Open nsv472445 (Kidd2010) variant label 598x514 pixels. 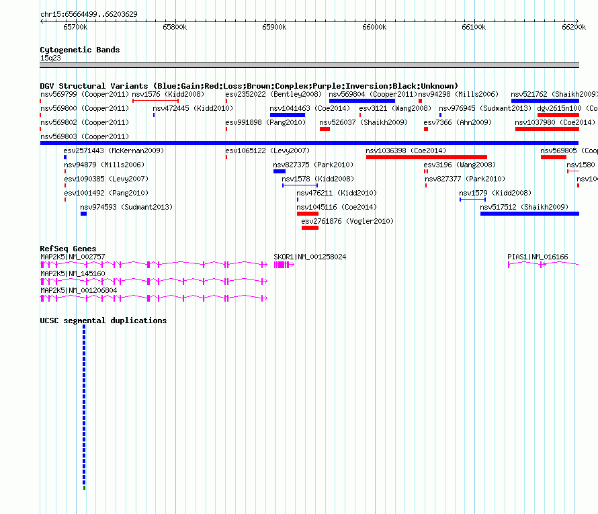tap(193, 108)
